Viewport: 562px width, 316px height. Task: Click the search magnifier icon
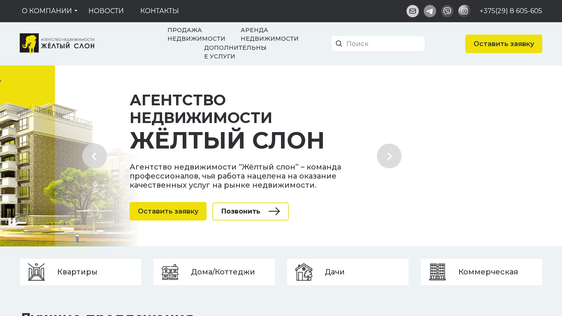click(339, 44)
